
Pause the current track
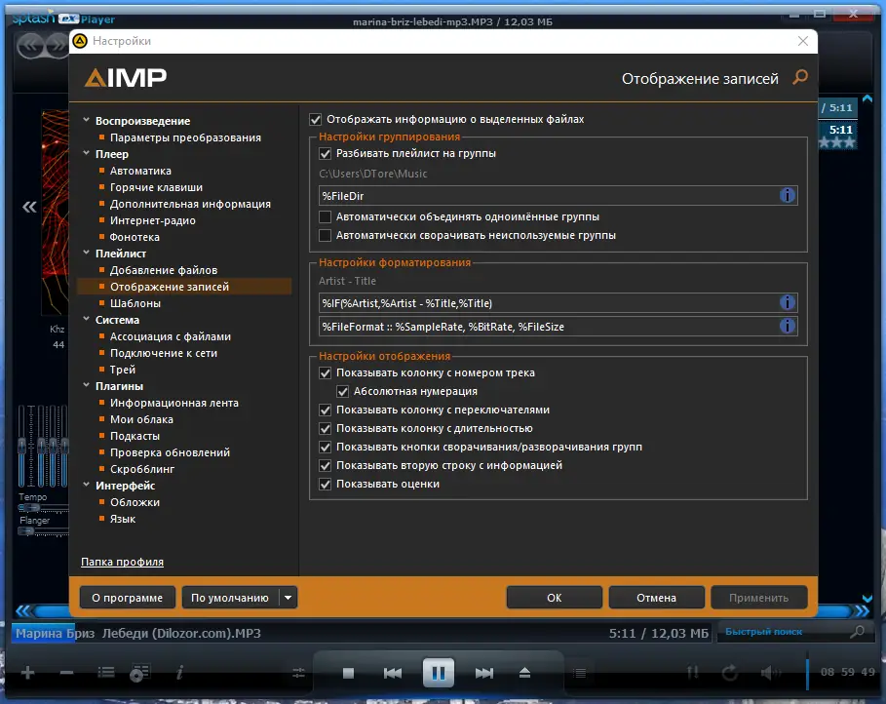coord(439,673)
